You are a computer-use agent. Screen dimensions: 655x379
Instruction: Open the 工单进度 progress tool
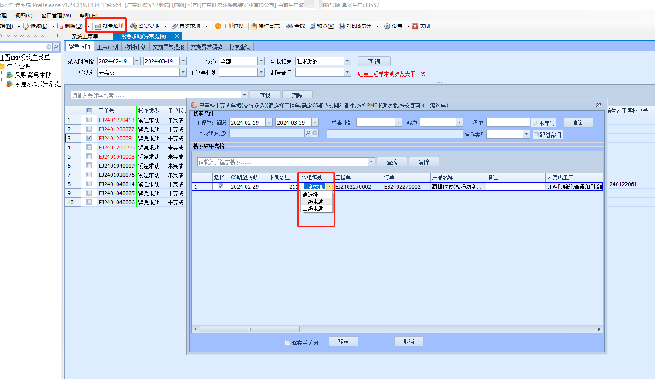pyautogui.click(x=230, y=26)
